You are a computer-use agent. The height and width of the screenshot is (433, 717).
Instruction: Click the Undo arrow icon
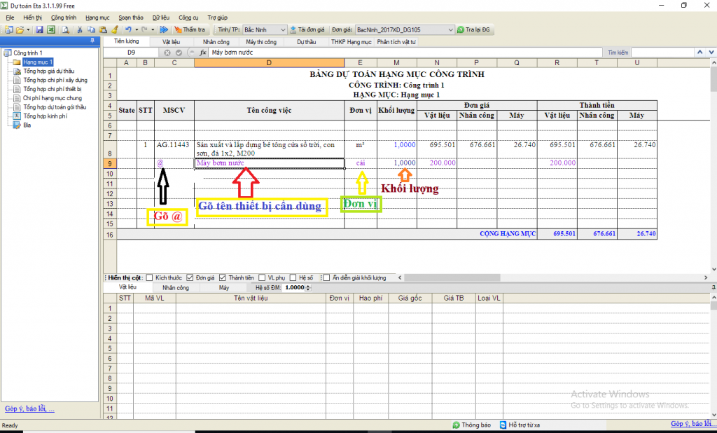128,30
